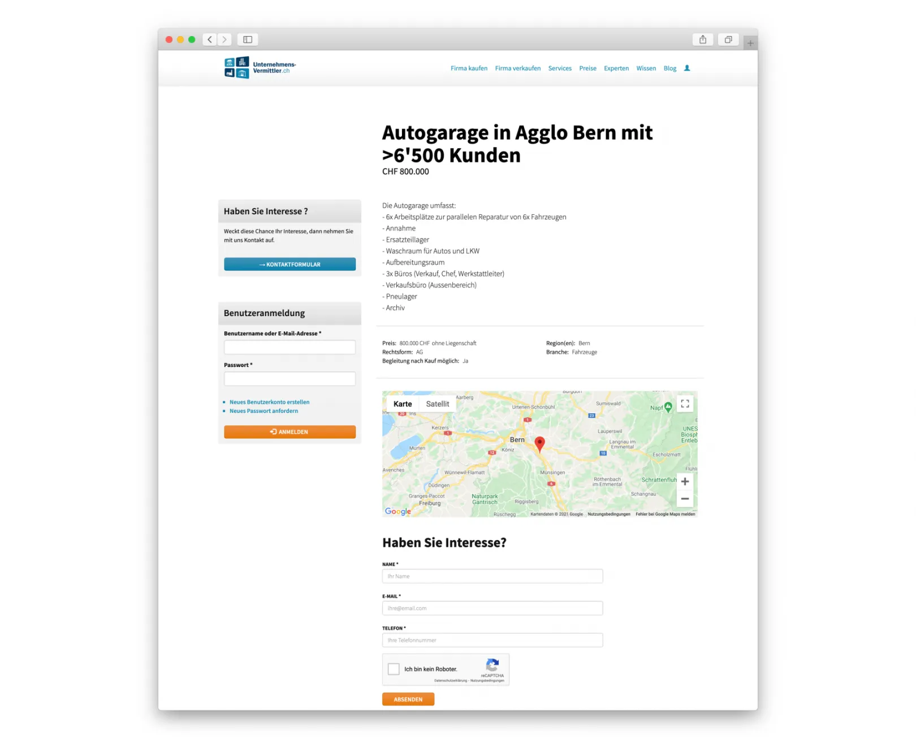This screenshot has width=916, height=739.
Task: Open the reCAPTCHA Nutzungsbedingungen link
Action: [x=487, y=681]
